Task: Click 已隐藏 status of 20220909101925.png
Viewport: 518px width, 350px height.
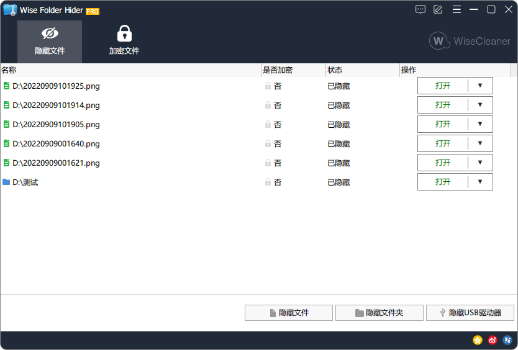Action: [339, 86]
